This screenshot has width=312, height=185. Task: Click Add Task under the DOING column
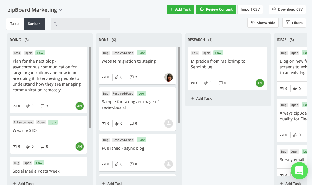pyautogui.click(x=23, y=183)
